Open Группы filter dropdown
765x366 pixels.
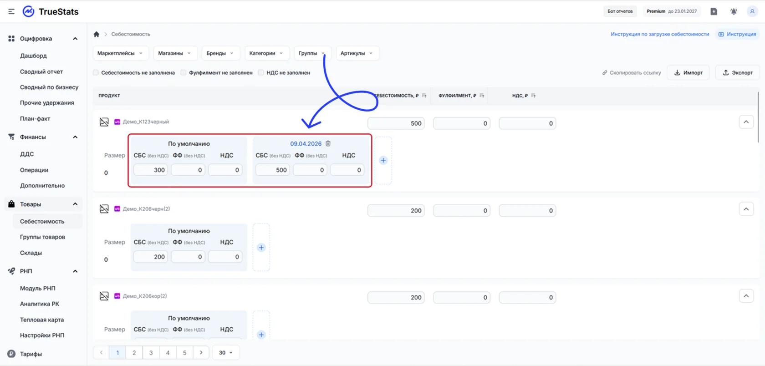[x=312, y=53]
